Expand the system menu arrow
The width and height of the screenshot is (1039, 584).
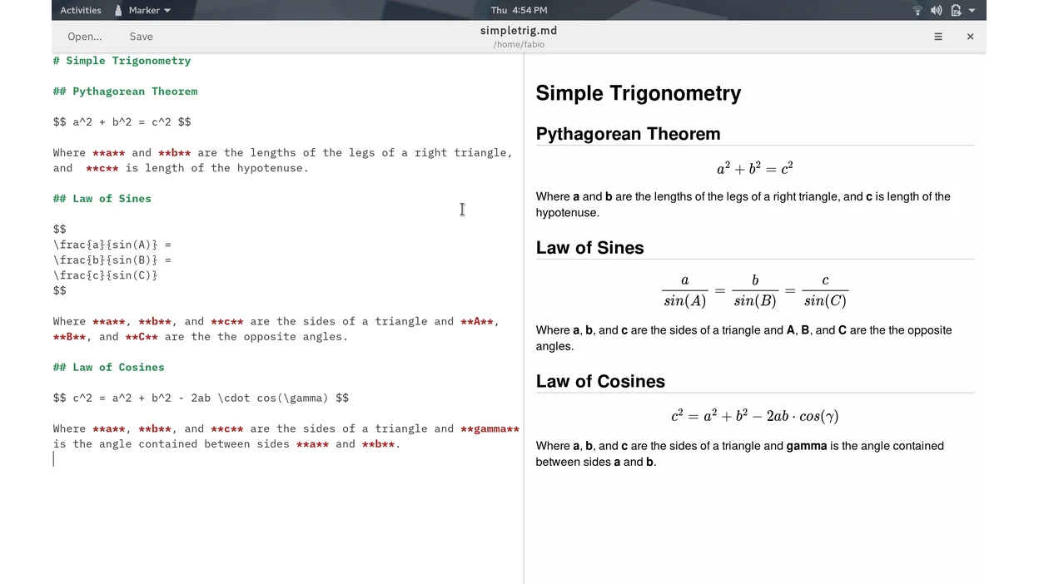click(x=972, y=11)
